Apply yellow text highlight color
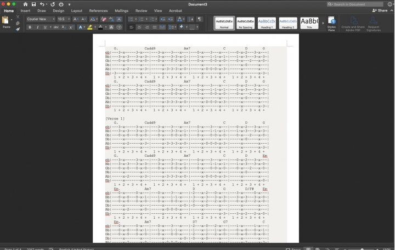The image size is (395, 250). 89,27
